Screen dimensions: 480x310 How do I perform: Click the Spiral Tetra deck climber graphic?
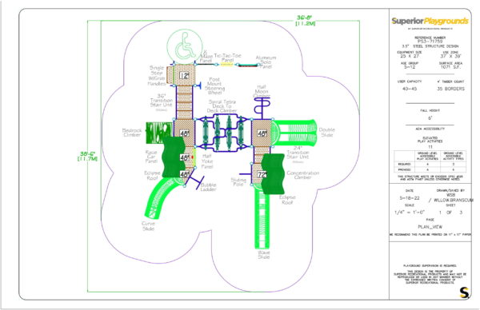223,133
